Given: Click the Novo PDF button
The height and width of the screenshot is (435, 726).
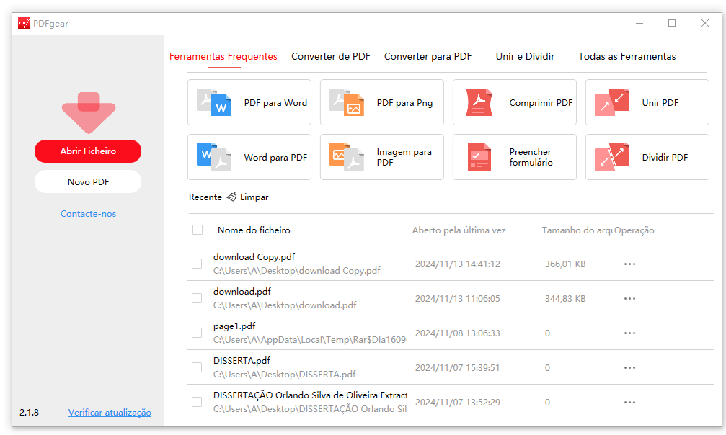Looking at the screenshot, I should pos(88,182).
